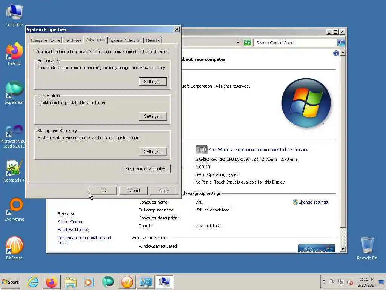Click the 4.00 GB memory value
The width and height of the screenshot is (386, 290).
(202, 167)
